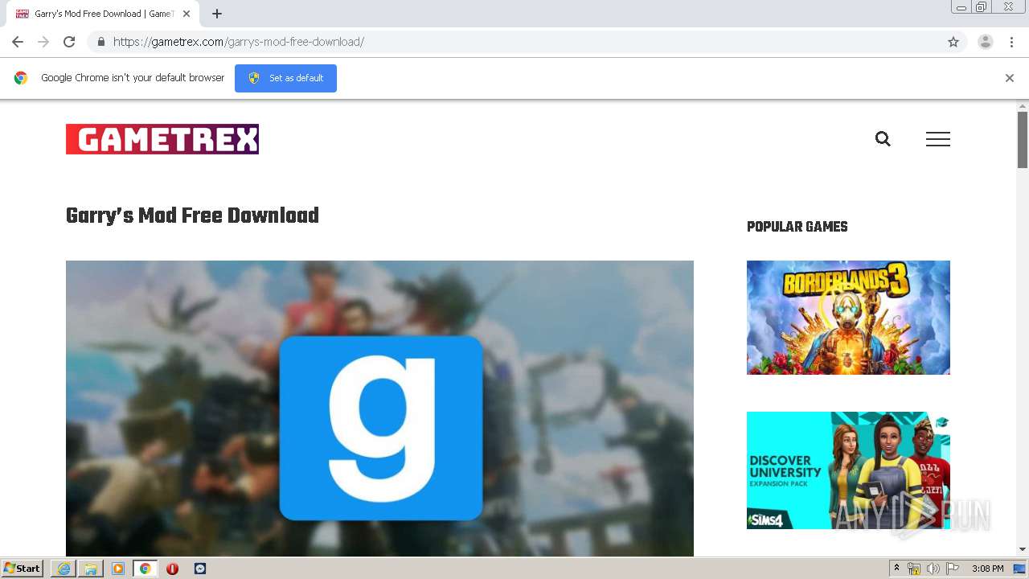This screenshot has width=1029, height=579.
Task: Click the Garry's Mod Free Download heading
Action: (192, 216)
